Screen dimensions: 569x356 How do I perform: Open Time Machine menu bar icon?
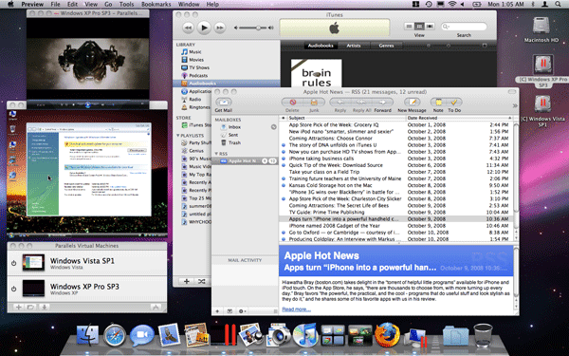[429, 5]
